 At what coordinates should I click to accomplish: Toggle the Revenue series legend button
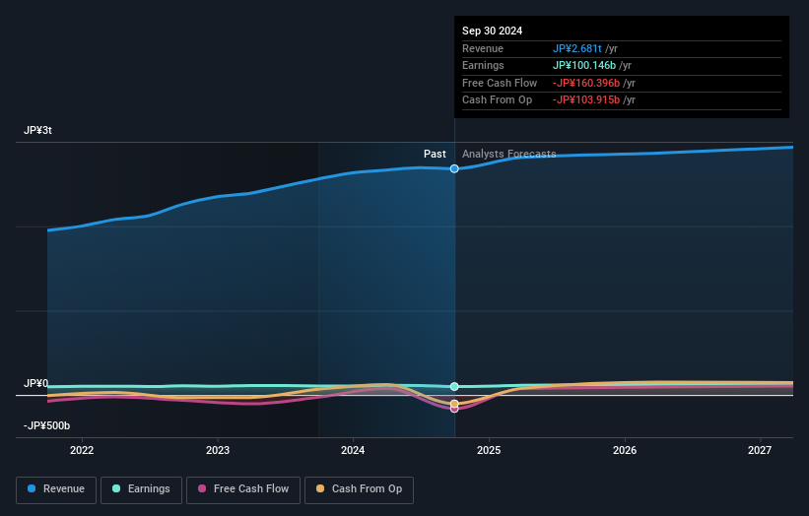click(x=56, y=489)
